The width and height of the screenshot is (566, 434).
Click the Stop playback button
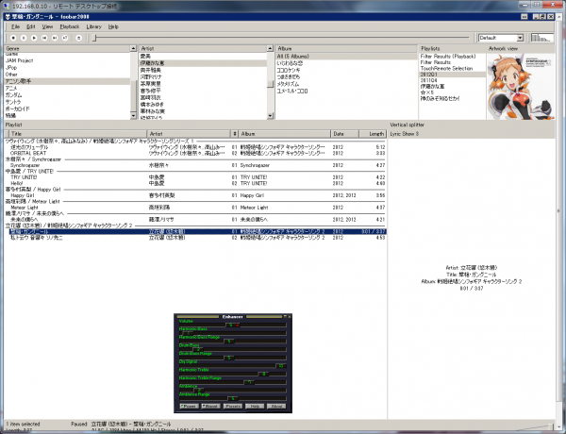coord(12,38)
